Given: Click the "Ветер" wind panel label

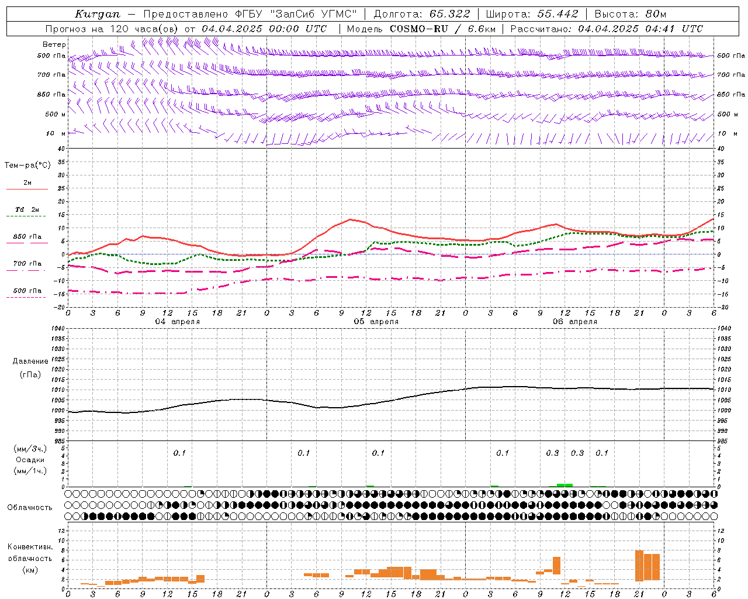Looking at the screenshot, I should 54,44.
